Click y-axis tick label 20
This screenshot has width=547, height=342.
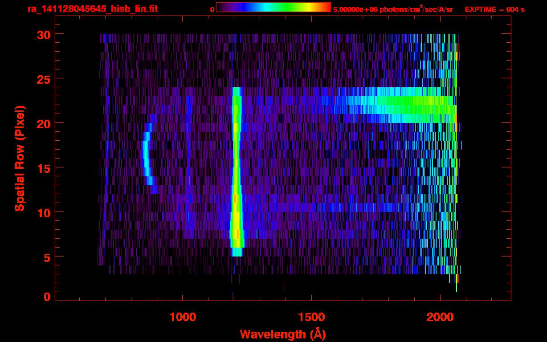(44, 123)
